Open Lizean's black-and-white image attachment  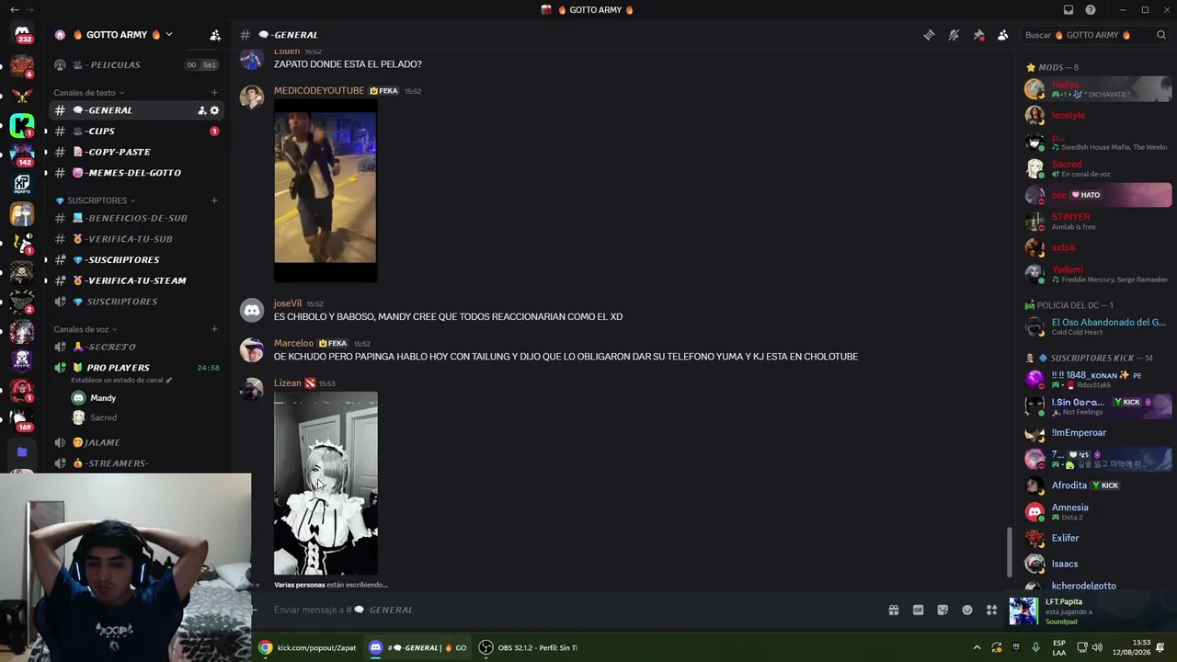326,484
